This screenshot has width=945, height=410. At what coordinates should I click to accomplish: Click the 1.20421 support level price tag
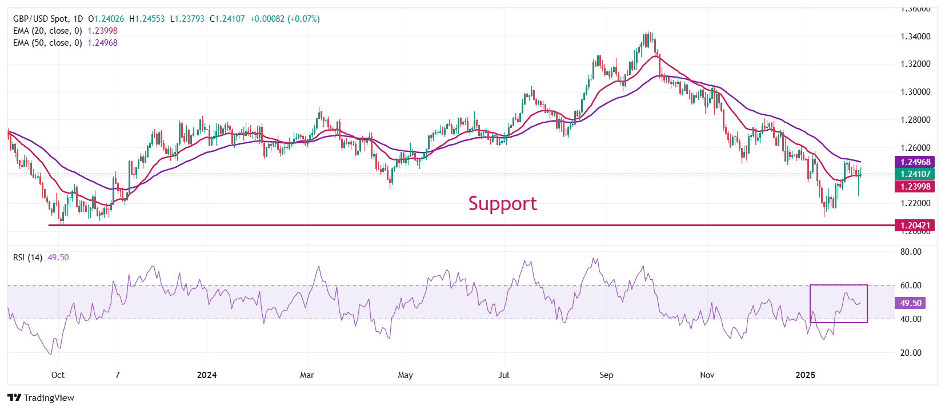(x=915, y=226)
